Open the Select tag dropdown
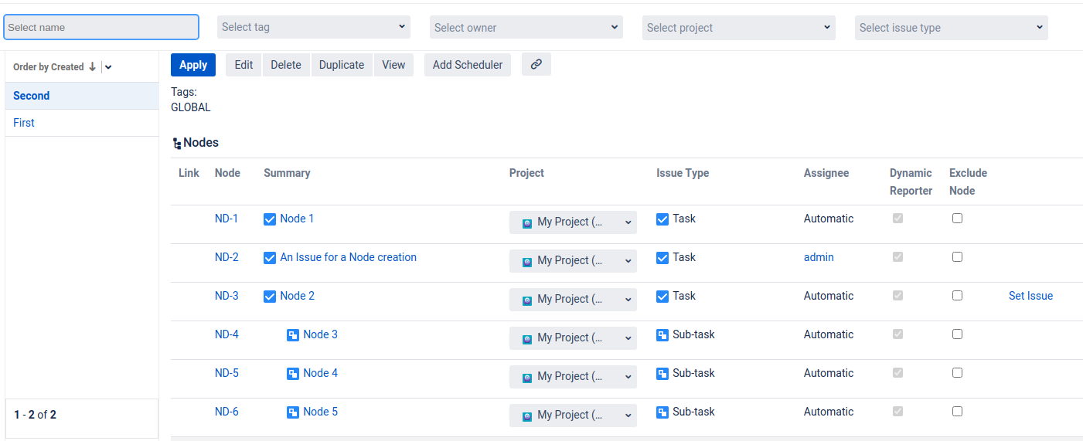The height and width of the screenshot is (441, 1083). coord(314,28)
